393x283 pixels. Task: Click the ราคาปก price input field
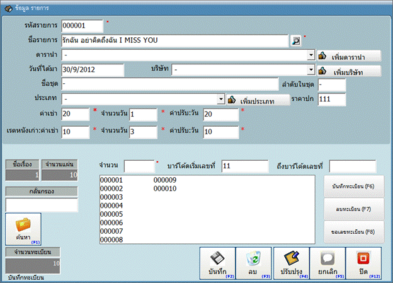tap(331, 99)
